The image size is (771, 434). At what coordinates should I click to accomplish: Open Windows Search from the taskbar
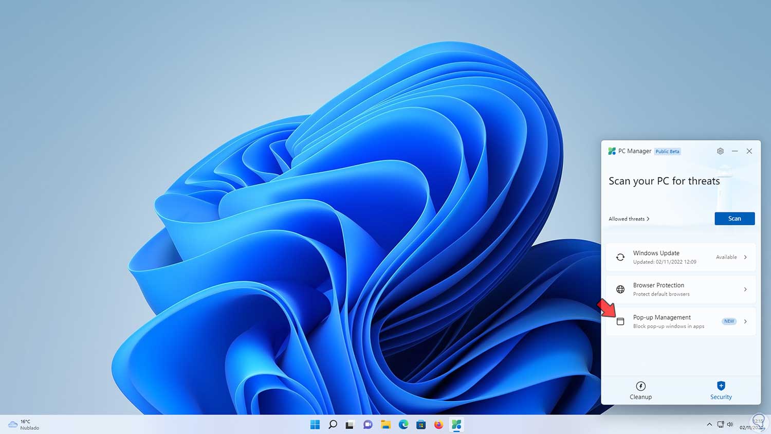coord(333,424)
